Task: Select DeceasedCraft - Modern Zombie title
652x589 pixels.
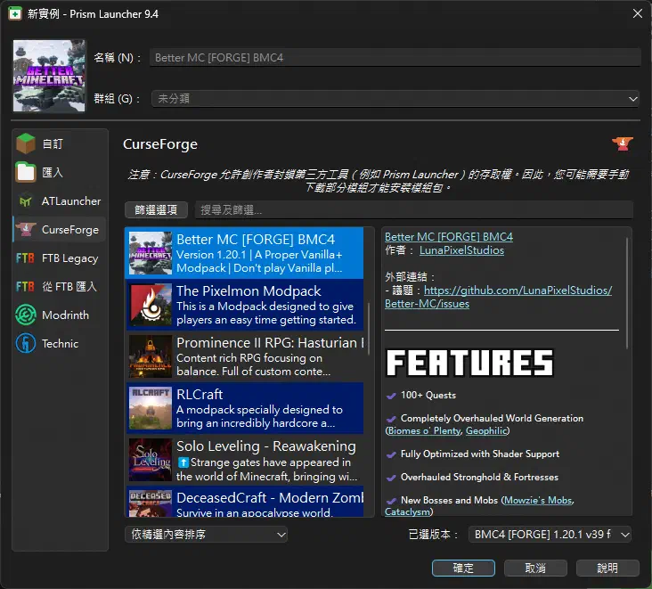Action: [x=270, y=498]
